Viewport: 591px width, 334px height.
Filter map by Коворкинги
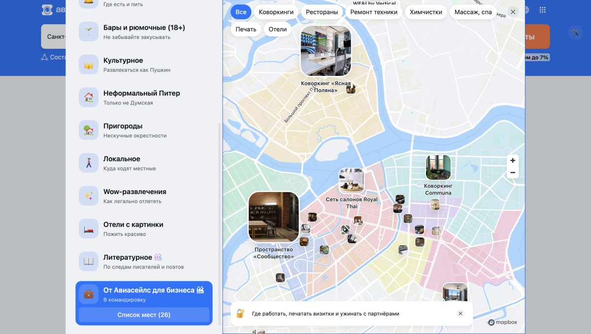(276, 12)
